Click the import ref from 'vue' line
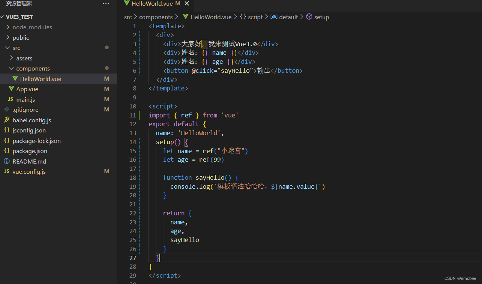The height and width of the screenshot is (284, 482). point(194,115)
